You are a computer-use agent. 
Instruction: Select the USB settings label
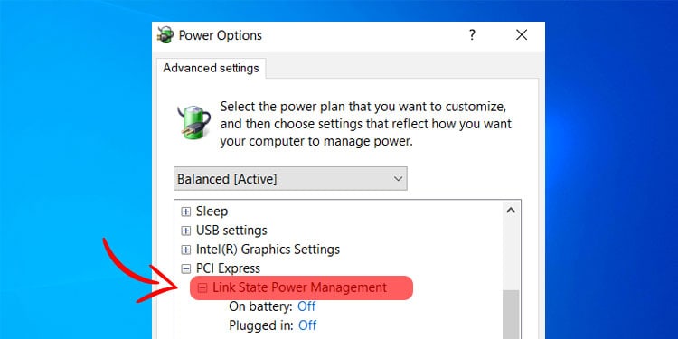pyautogui.click(x=231, y=231)
